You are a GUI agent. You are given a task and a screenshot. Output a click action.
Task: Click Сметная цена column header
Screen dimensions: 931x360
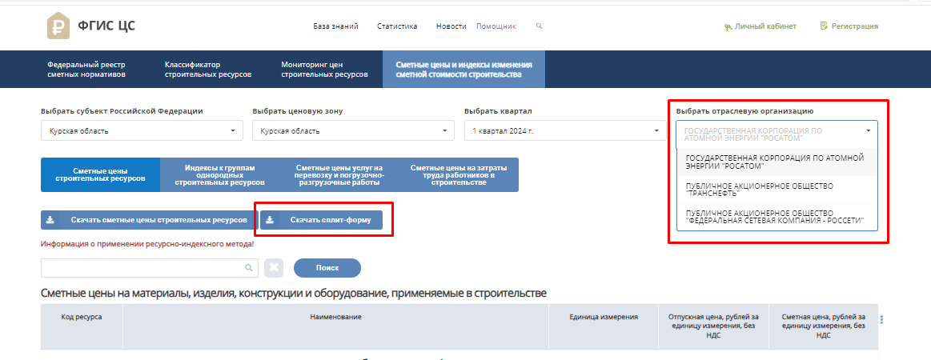click(x=824, y=326)
